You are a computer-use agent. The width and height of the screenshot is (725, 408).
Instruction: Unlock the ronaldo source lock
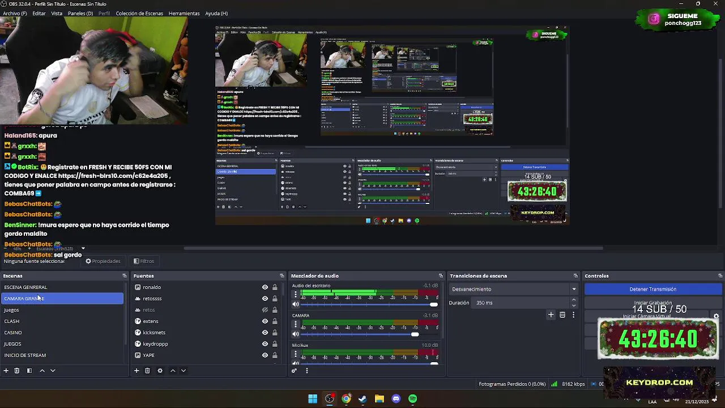coord(275,287)
